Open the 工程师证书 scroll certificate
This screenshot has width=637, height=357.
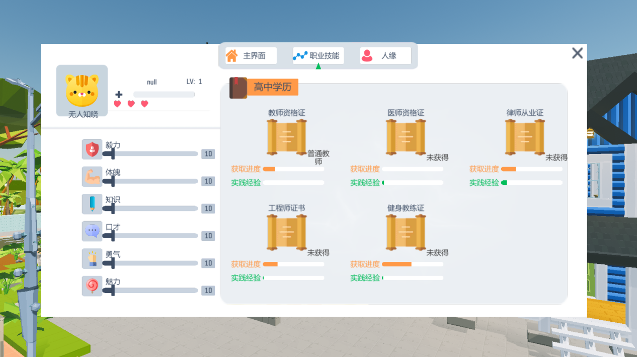287,232
